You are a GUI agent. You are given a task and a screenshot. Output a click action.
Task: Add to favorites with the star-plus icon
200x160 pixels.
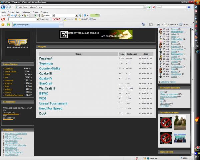click(x=8, y=24)
